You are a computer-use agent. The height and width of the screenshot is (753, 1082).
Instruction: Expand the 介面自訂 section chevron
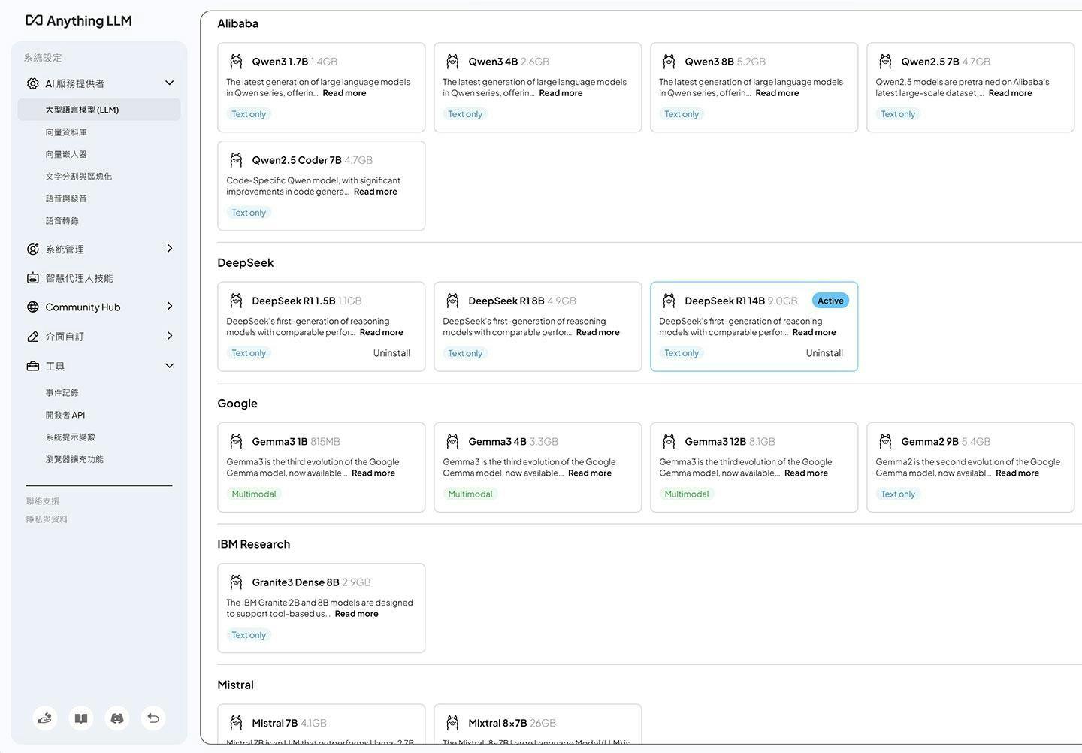(169, 336)
